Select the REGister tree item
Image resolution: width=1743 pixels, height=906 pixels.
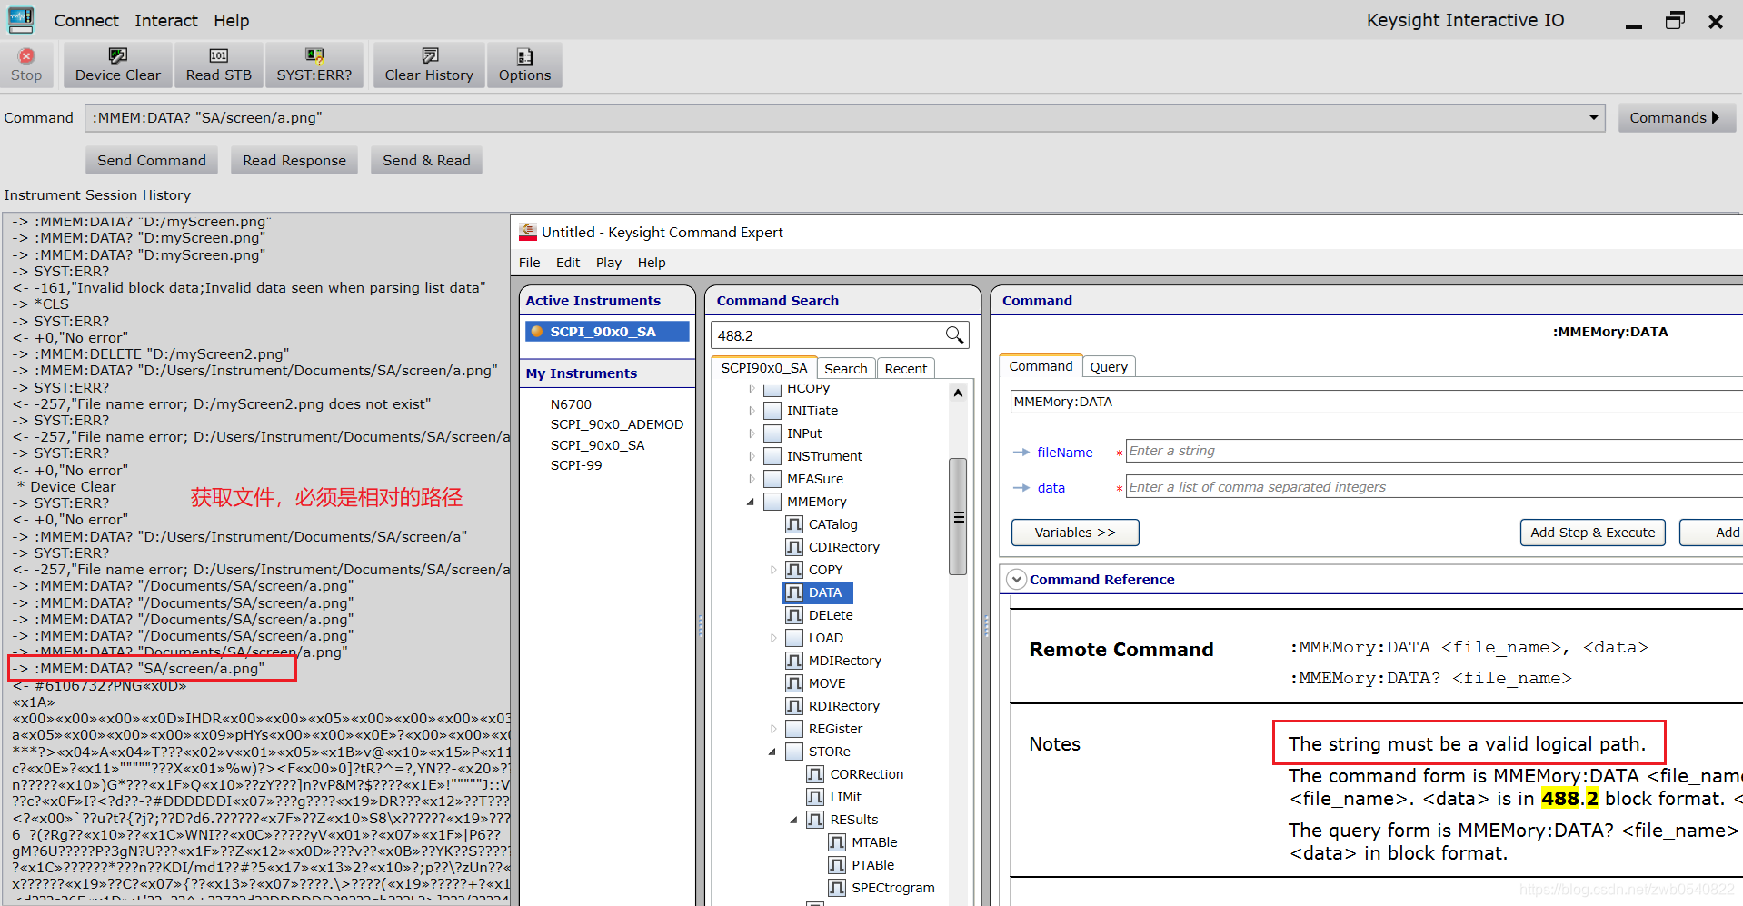pos(835,729)
